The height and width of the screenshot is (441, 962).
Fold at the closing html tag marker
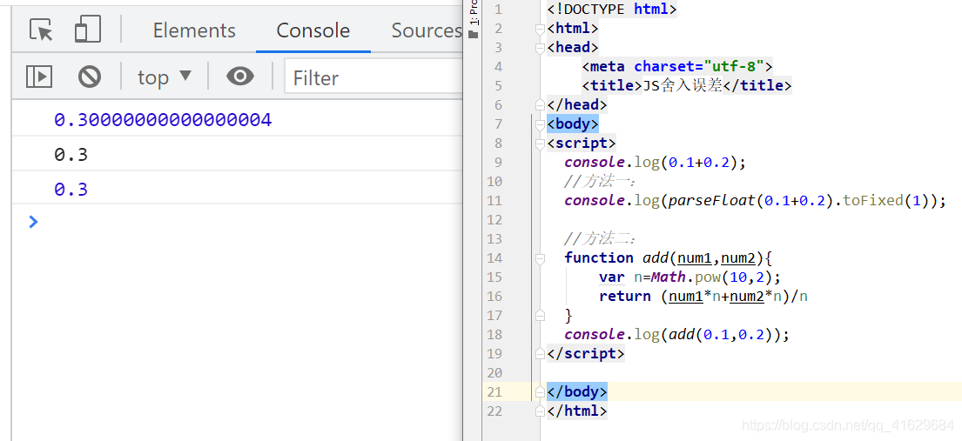click(540, 411)
